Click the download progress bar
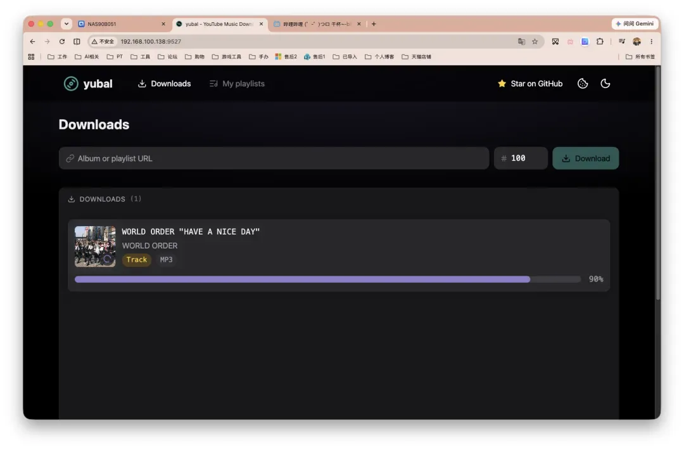 point(327,279)
